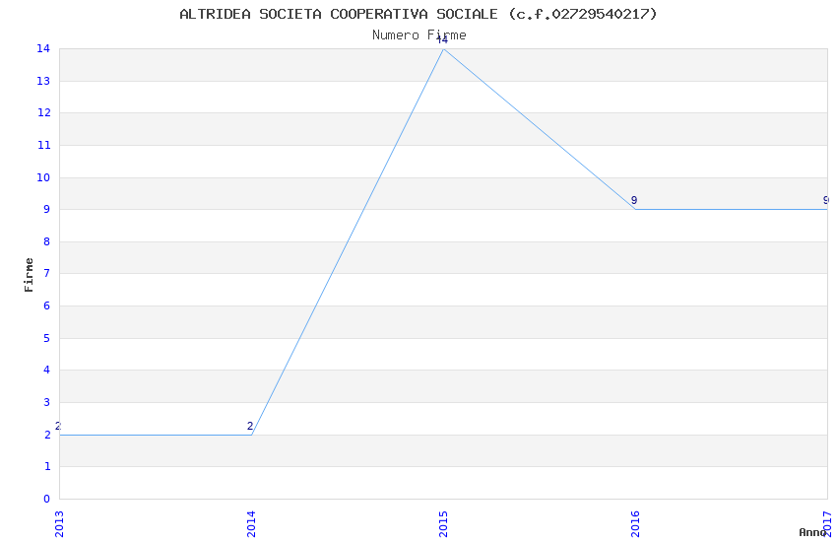The image size is (837, 542).
Task: Click the data label 14 at the 2015 peak
Action: (442, 40)
